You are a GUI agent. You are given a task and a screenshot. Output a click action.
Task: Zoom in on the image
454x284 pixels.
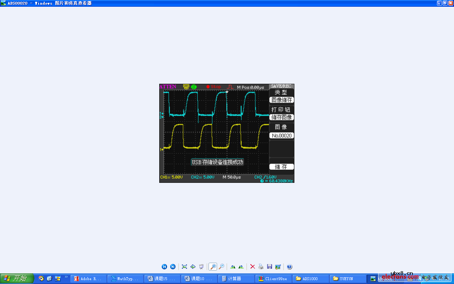[213, 267]
